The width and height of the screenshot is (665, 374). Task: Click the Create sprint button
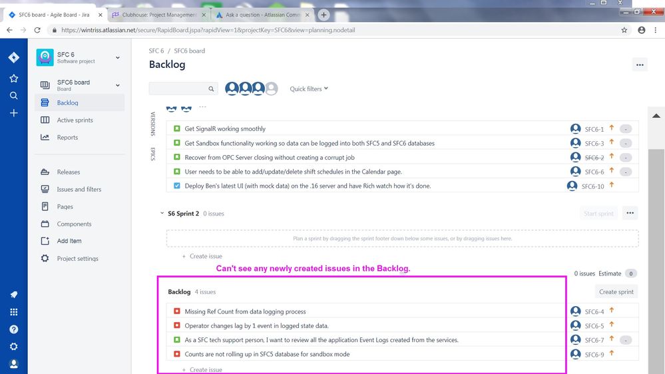pos(616,291)
